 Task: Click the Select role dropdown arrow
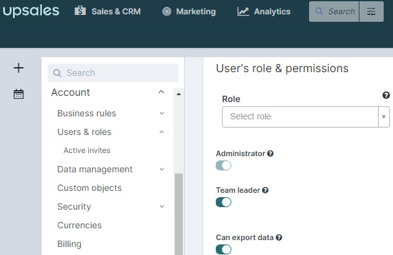384,116
